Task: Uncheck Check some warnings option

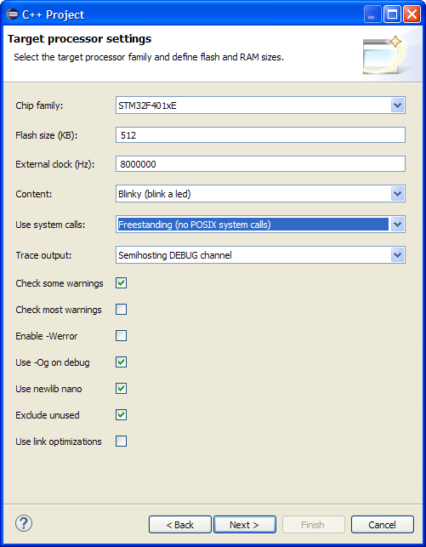Action: pyautogui.click(x=121, y=283)
